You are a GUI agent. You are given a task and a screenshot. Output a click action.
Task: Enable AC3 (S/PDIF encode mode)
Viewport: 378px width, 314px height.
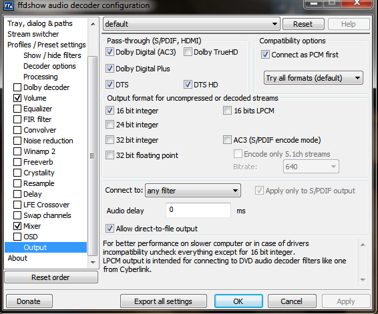[x=227, y=140]
